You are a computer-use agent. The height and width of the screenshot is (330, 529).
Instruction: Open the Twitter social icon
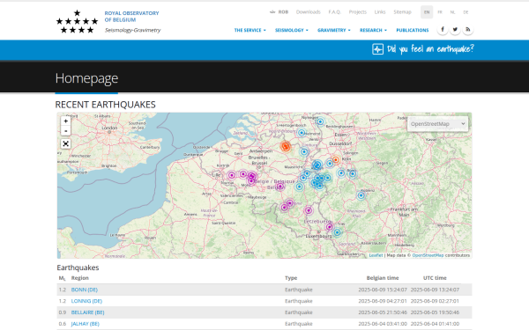pos(455,30)
